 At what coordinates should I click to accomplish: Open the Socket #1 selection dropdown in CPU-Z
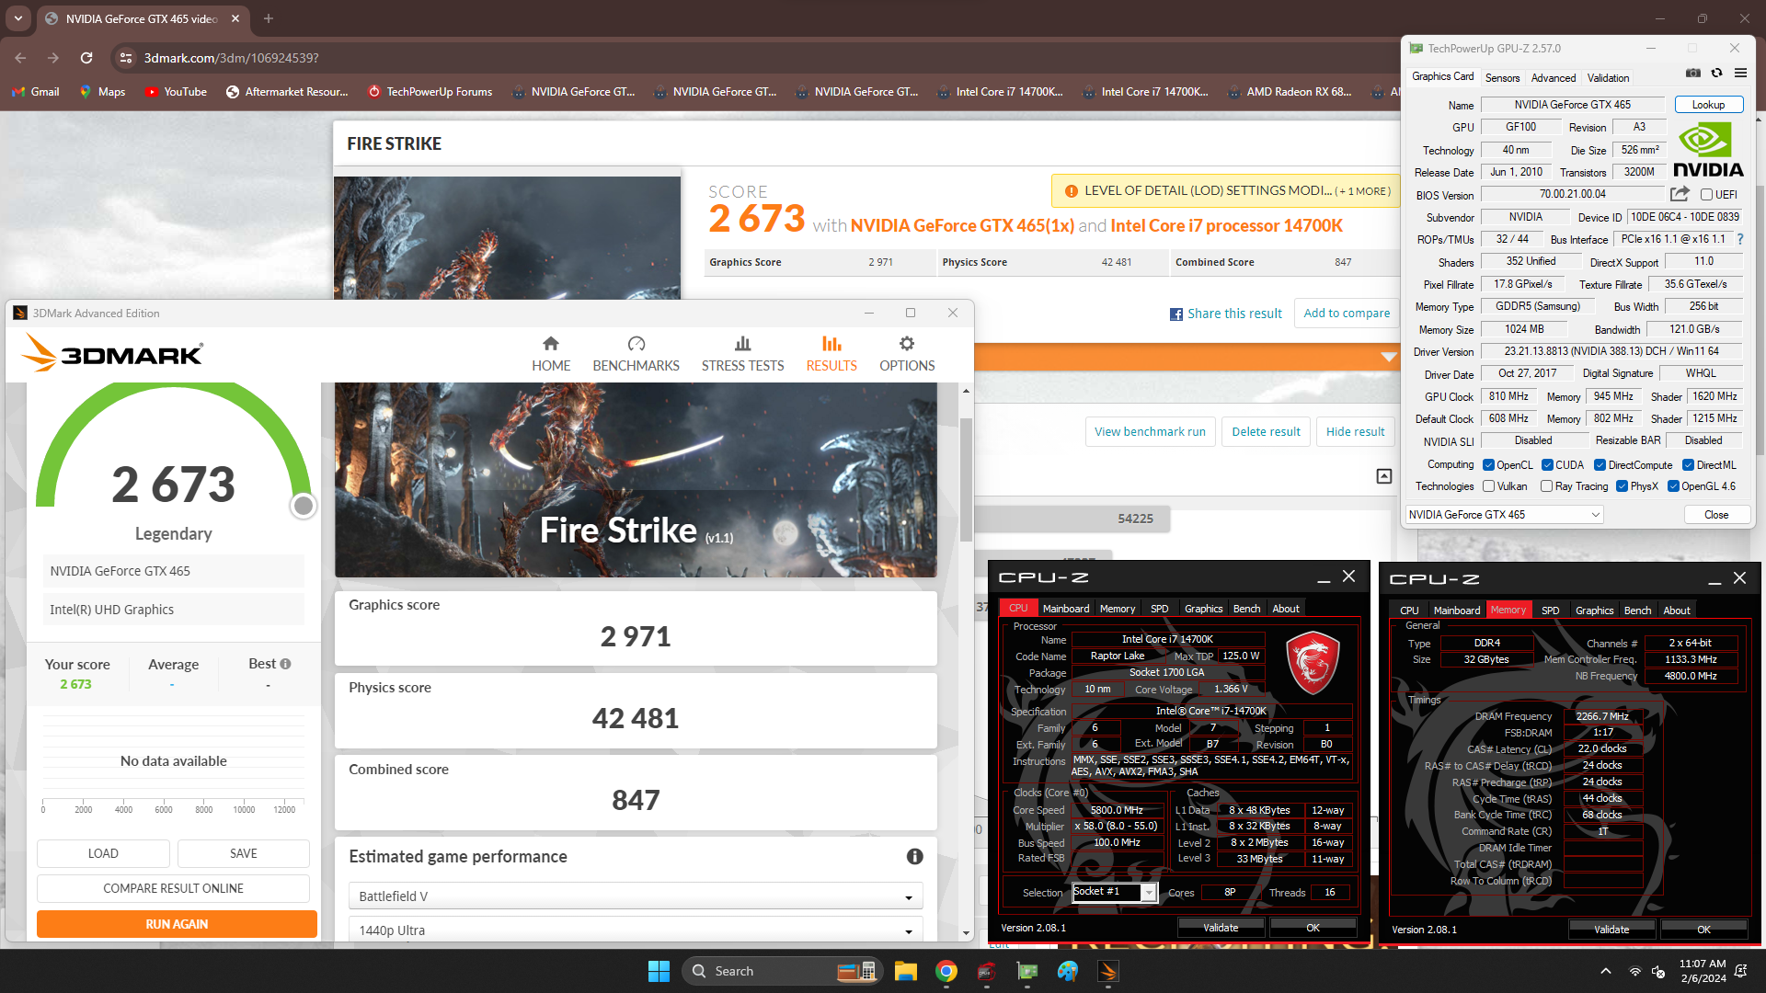tap(1115, 892)
